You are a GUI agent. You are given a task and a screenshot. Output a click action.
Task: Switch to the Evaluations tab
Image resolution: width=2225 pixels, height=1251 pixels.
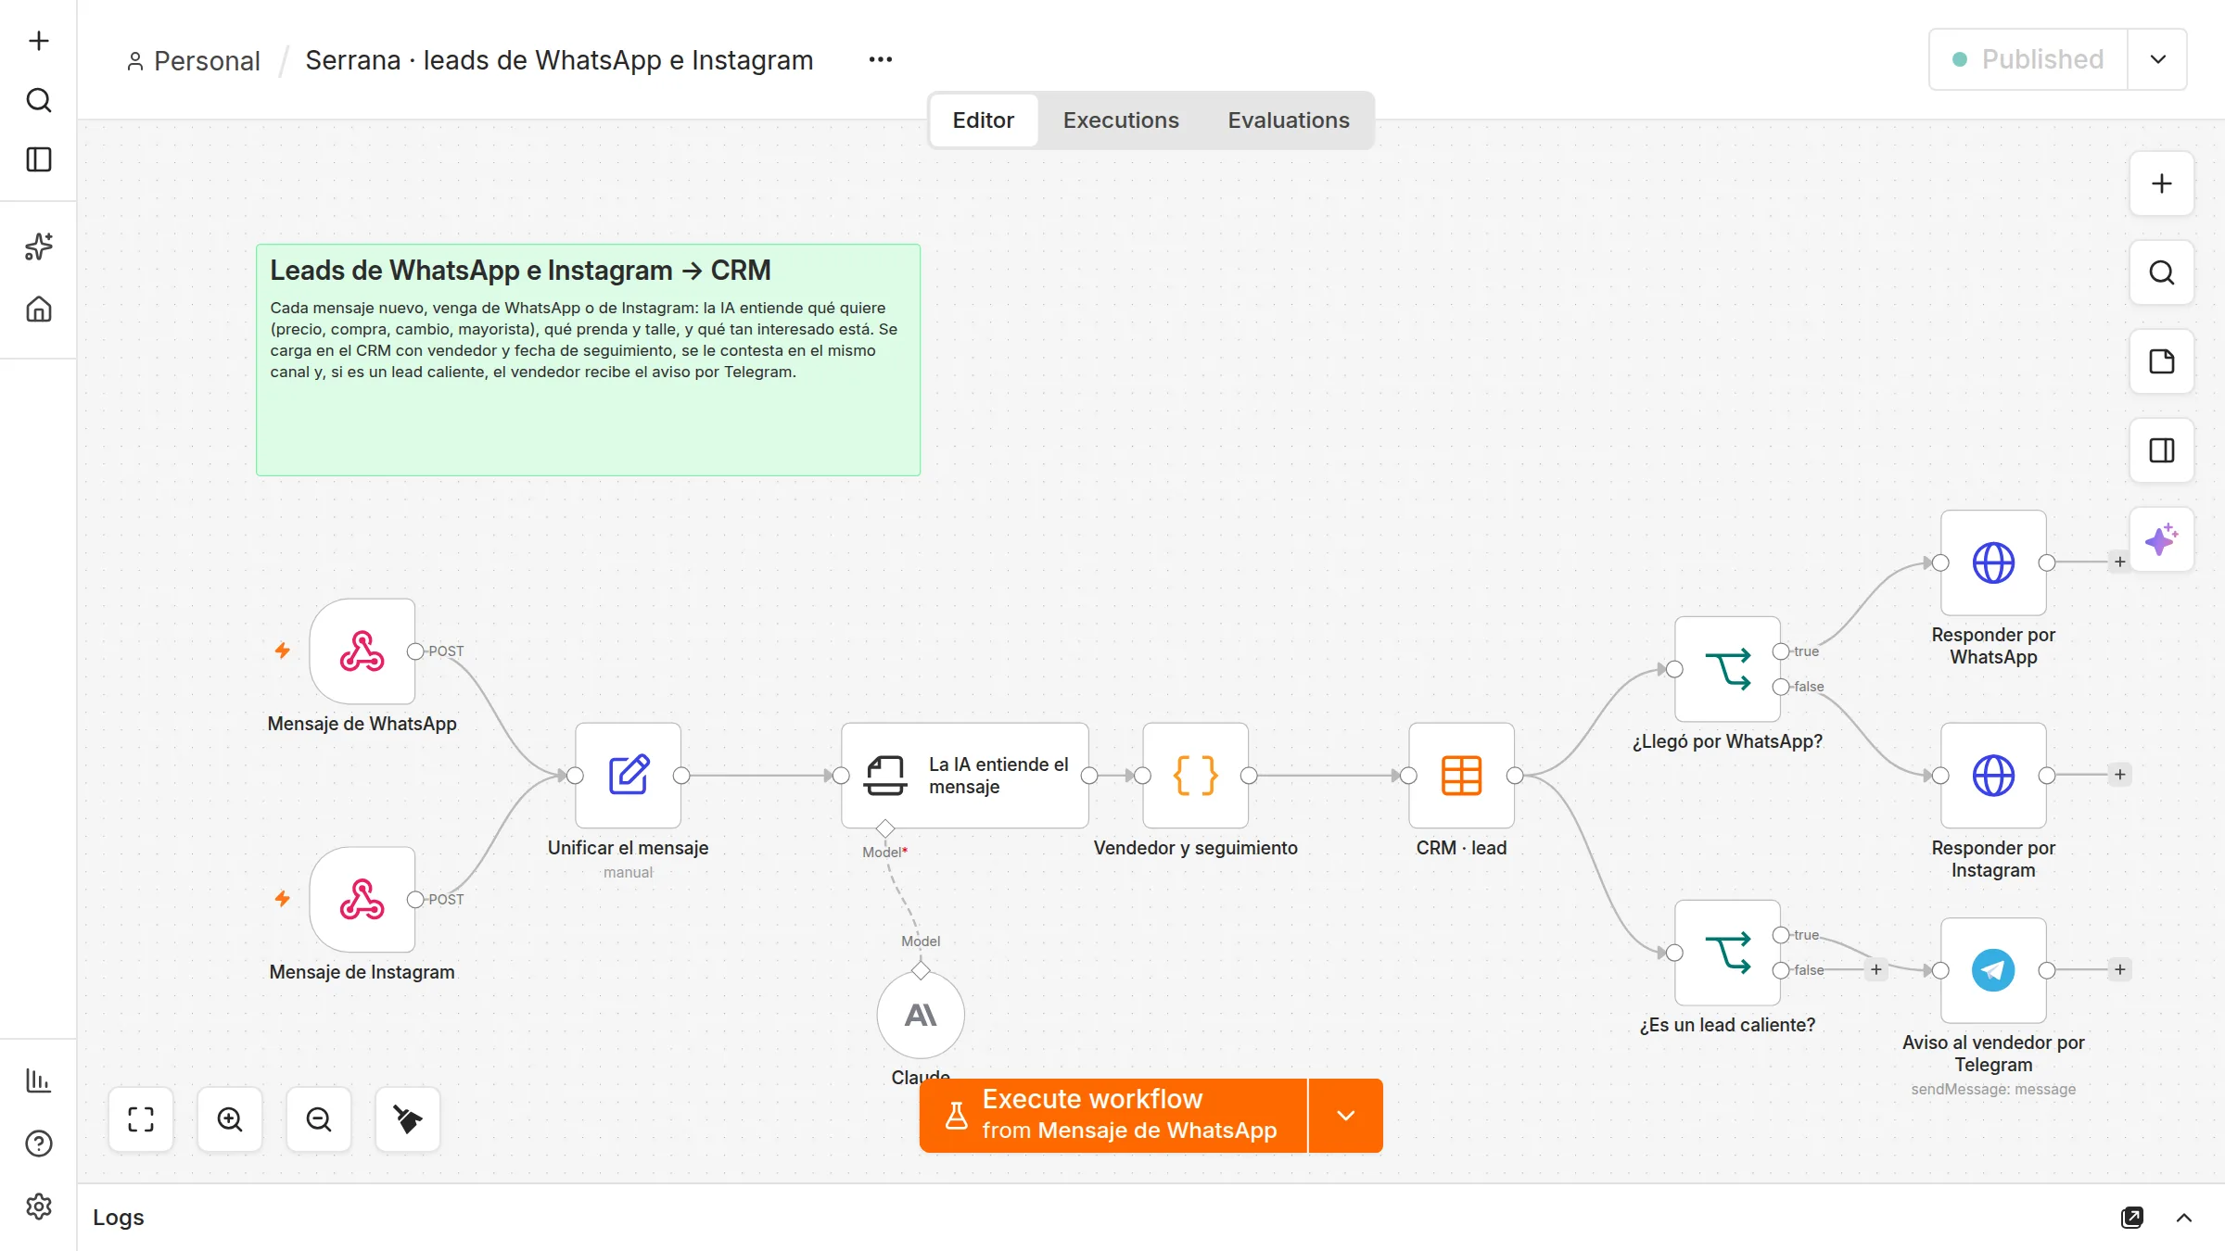[1289, 120]
